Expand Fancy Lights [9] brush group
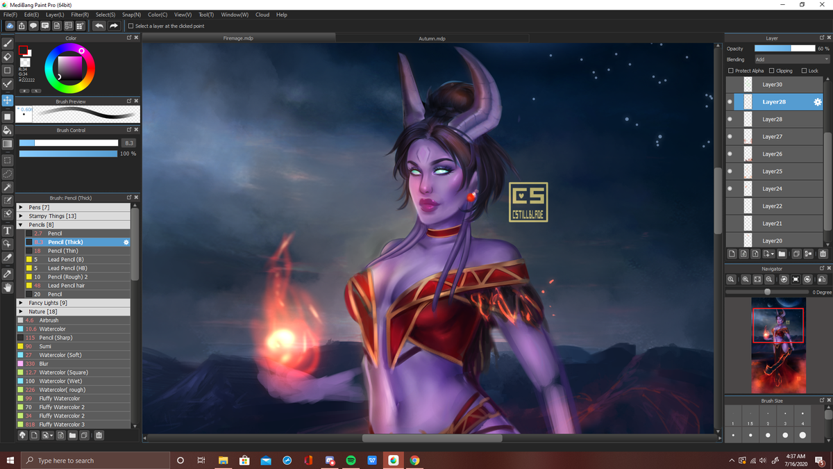This screenshot has height=469, width=833. coord(22,303)
